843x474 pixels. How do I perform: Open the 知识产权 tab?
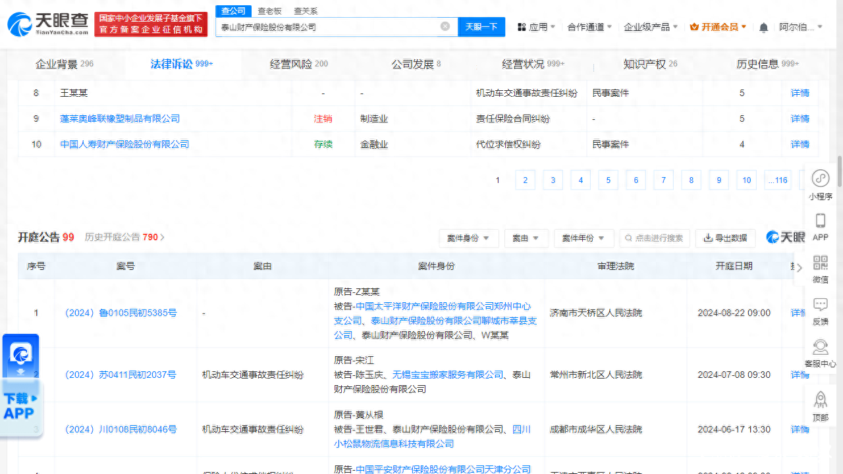pyautogui.click(x=650, y=64)
